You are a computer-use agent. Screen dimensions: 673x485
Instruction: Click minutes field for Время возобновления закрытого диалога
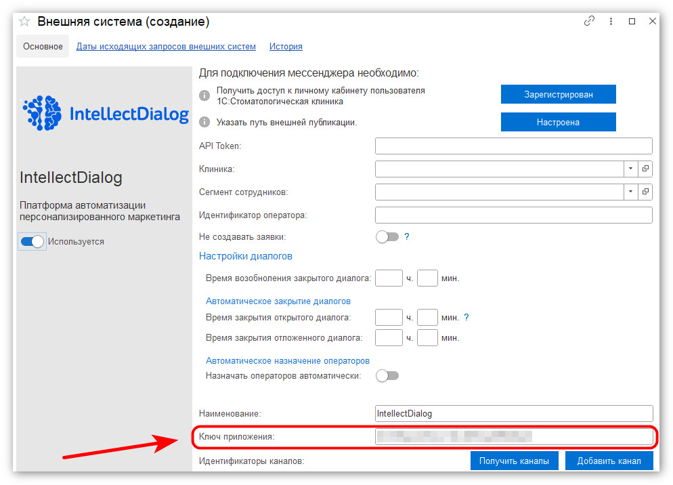point(427,278)
